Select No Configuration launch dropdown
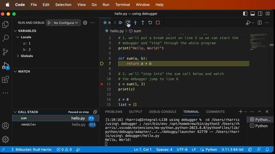This screenshot has height=154, width=275. [66, 23]
